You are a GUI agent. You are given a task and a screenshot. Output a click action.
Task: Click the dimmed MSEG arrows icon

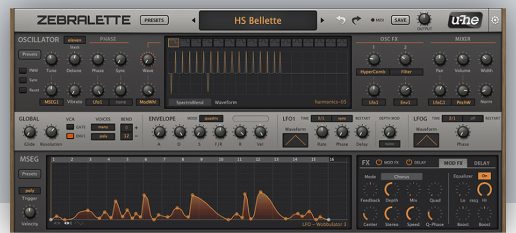pos(57,224)
